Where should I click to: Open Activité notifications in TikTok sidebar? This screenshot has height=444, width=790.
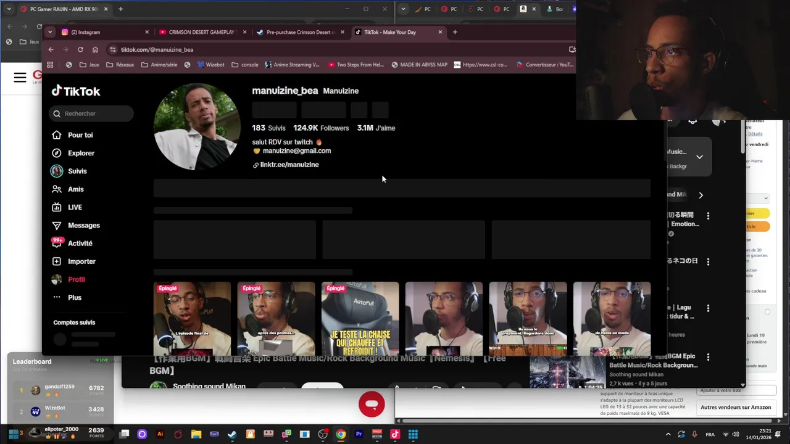pos(72,243)
